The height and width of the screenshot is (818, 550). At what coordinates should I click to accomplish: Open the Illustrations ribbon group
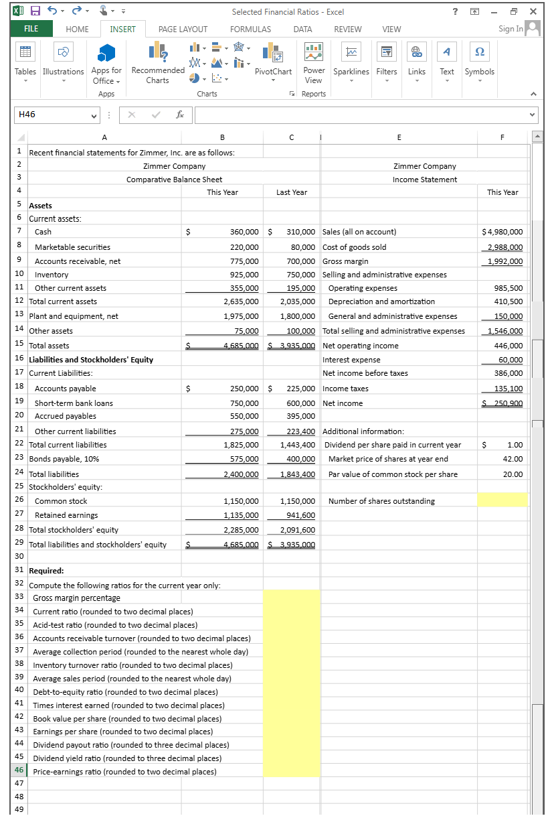coord(64,64)
